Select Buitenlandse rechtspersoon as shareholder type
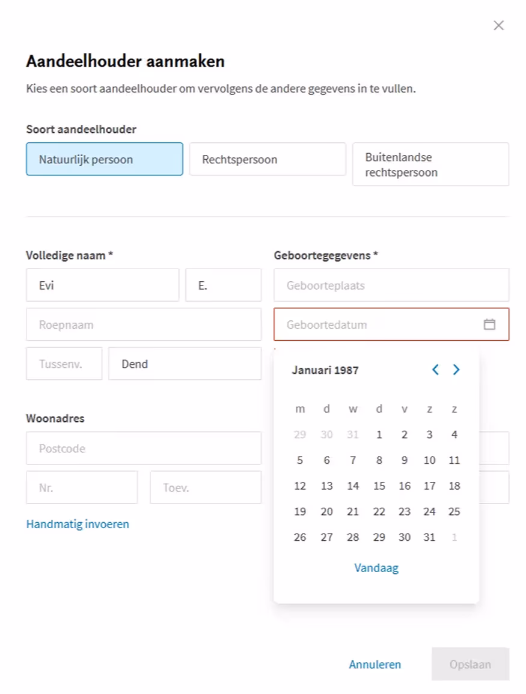The width and height of the screenshot is (526, 694). pos(430,165)
